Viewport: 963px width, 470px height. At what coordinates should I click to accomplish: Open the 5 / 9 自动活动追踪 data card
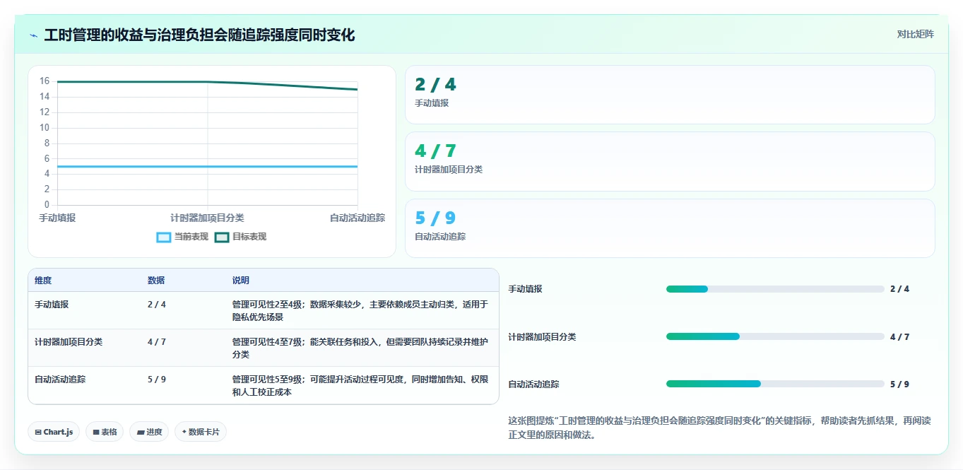(x=670, y=228)
